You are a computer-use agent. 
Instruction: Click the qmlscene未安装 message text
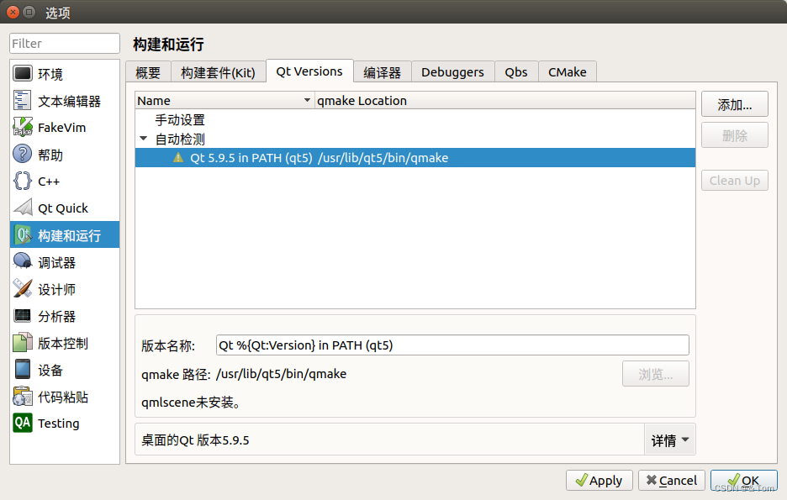pos(191,403)
